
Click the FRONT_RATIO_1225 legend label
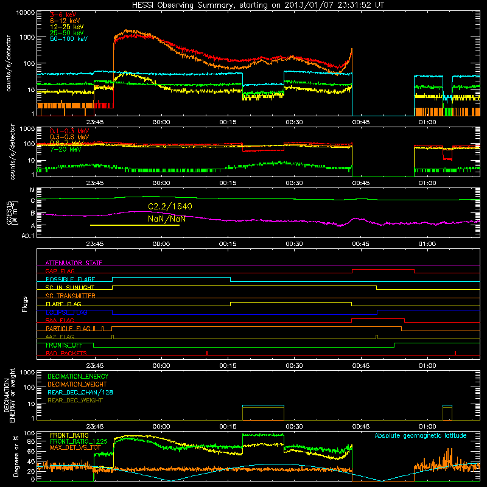79,441
